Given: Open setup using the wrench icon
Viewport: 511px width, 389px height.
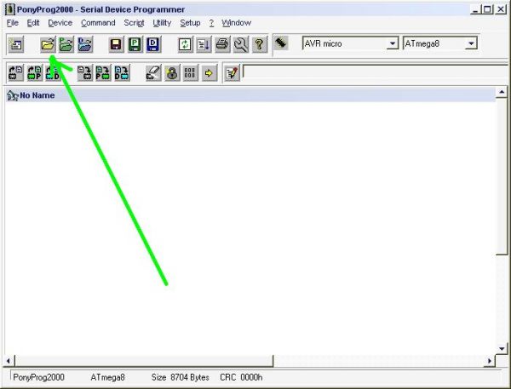Looking at the screenshot, I should coord(241,44).
